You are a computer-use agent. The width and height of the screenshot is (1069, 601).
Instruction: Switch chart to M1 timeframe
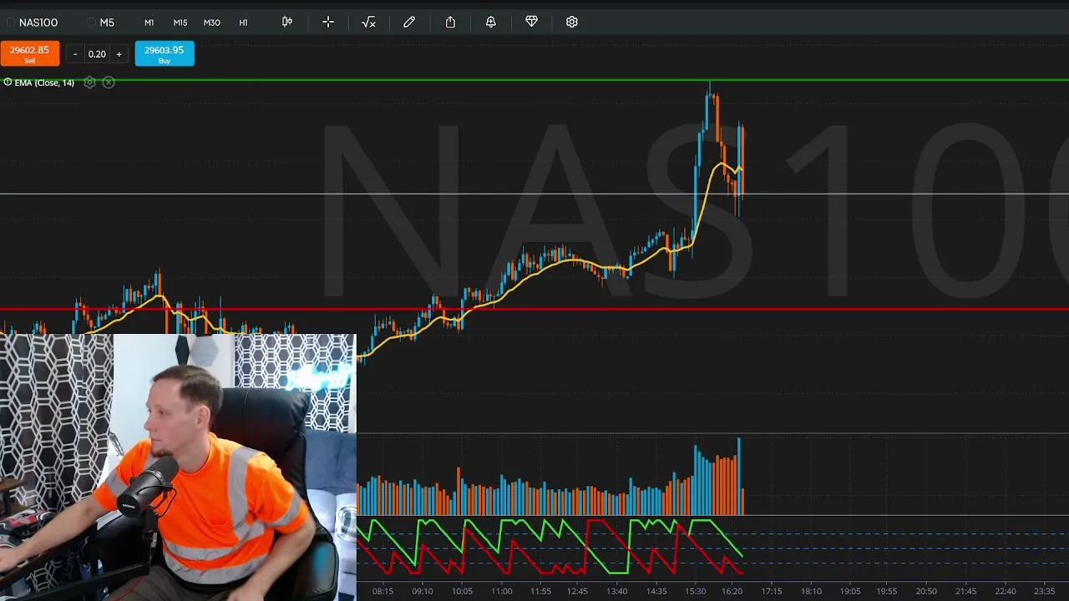pyautogui.click(x=149, y=23)
